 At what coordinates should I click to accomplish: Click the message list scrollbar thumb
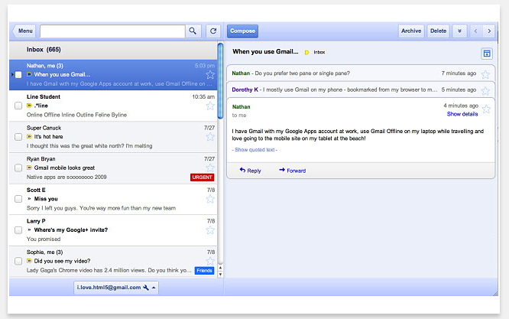coord(220,81)
